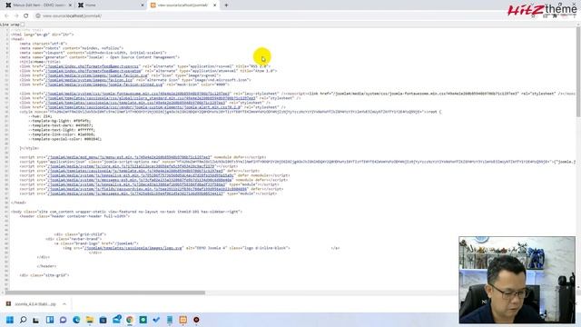
Task: Open File Explorer from taskbar
Action: (x=90, y=320)
